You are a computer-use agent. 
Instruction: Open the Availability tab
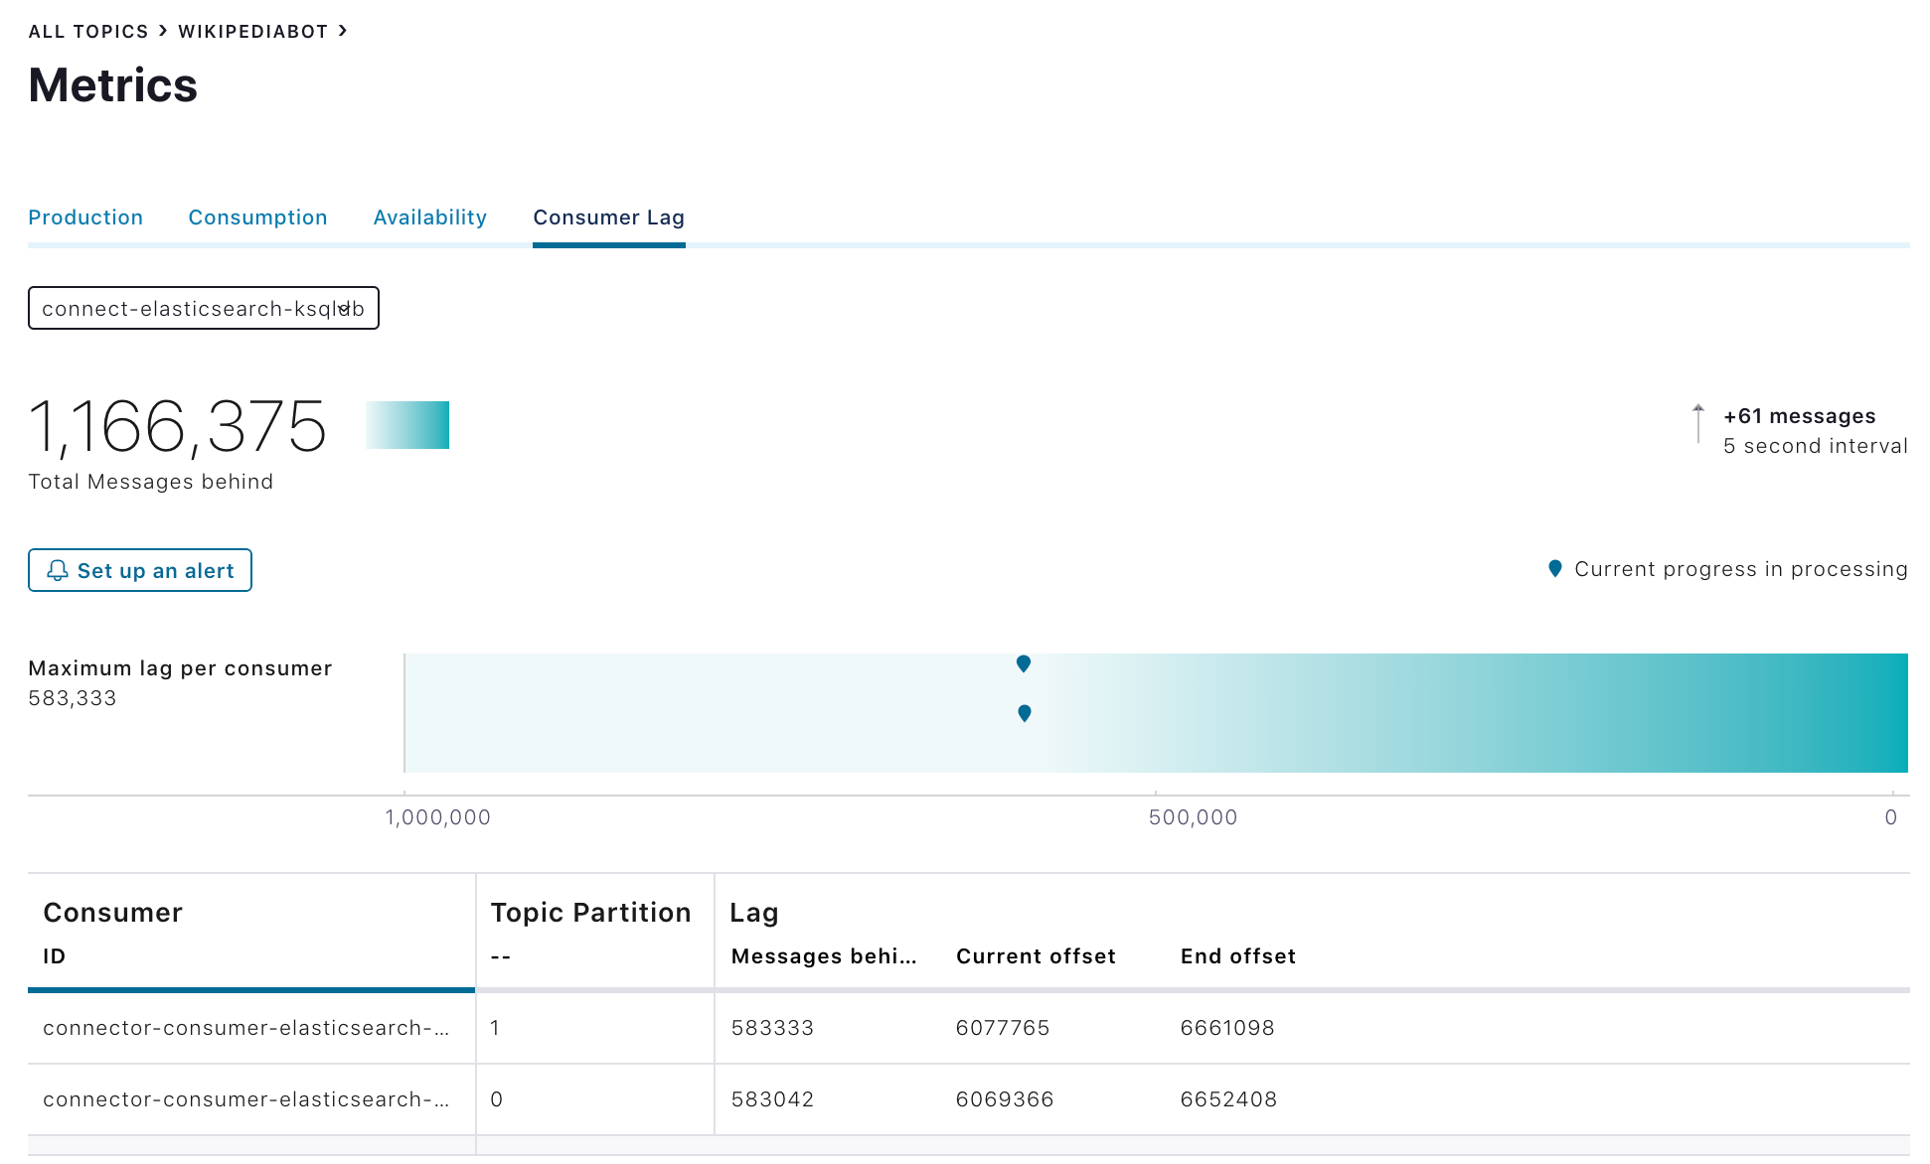point(429,218)
